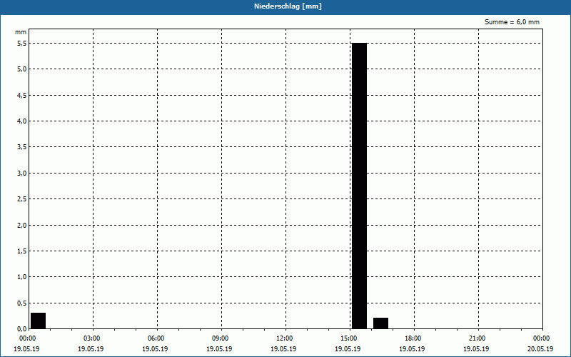Click the 2,0 y-axis label

pyautogui.click(x=22, y=226)
